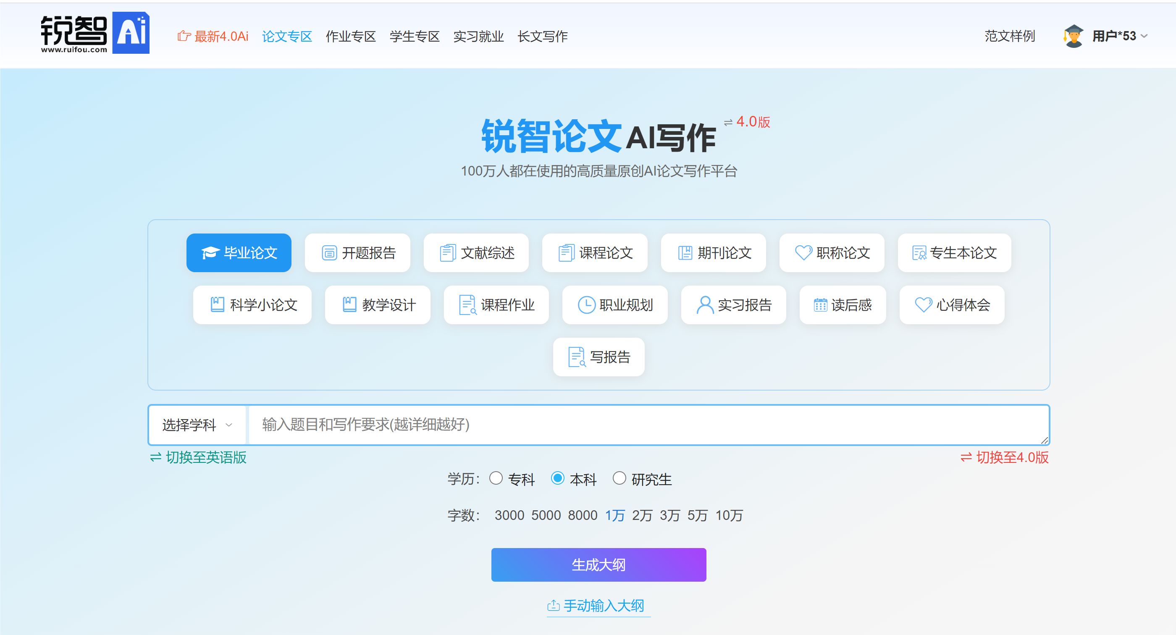
Task: Click the 开题报告 document icon
Action: pyautogui.click(x=329, y=252)
